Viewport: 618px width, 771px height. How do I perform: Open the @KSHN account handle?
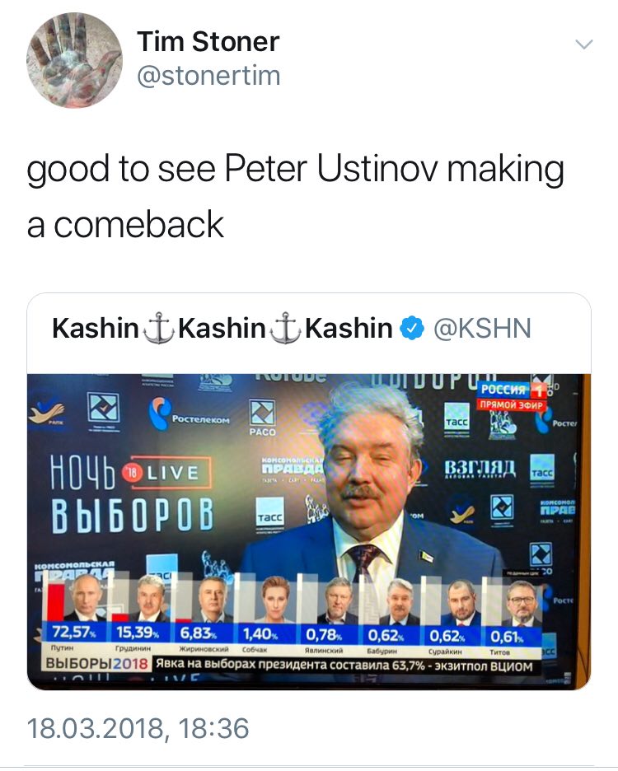(x=482, y=328)
